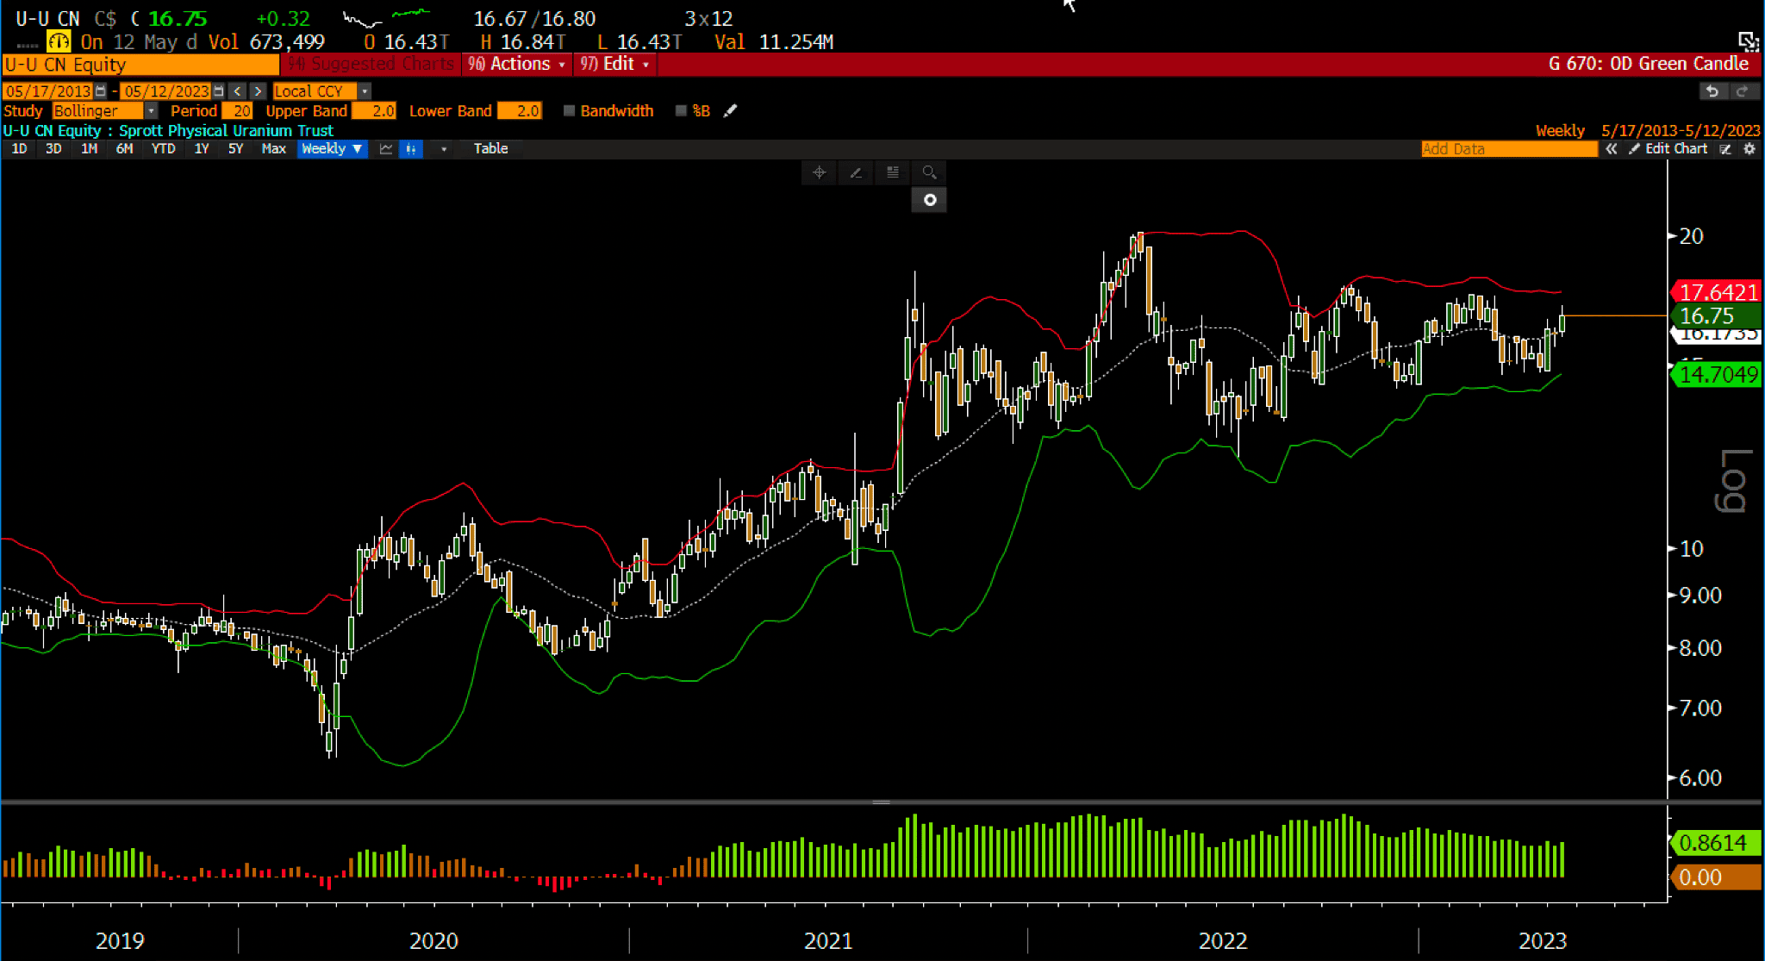Switch to line chart type icon
This screenshot has width=1765, height=961.
pyautogui.click(x=386, y=149)
